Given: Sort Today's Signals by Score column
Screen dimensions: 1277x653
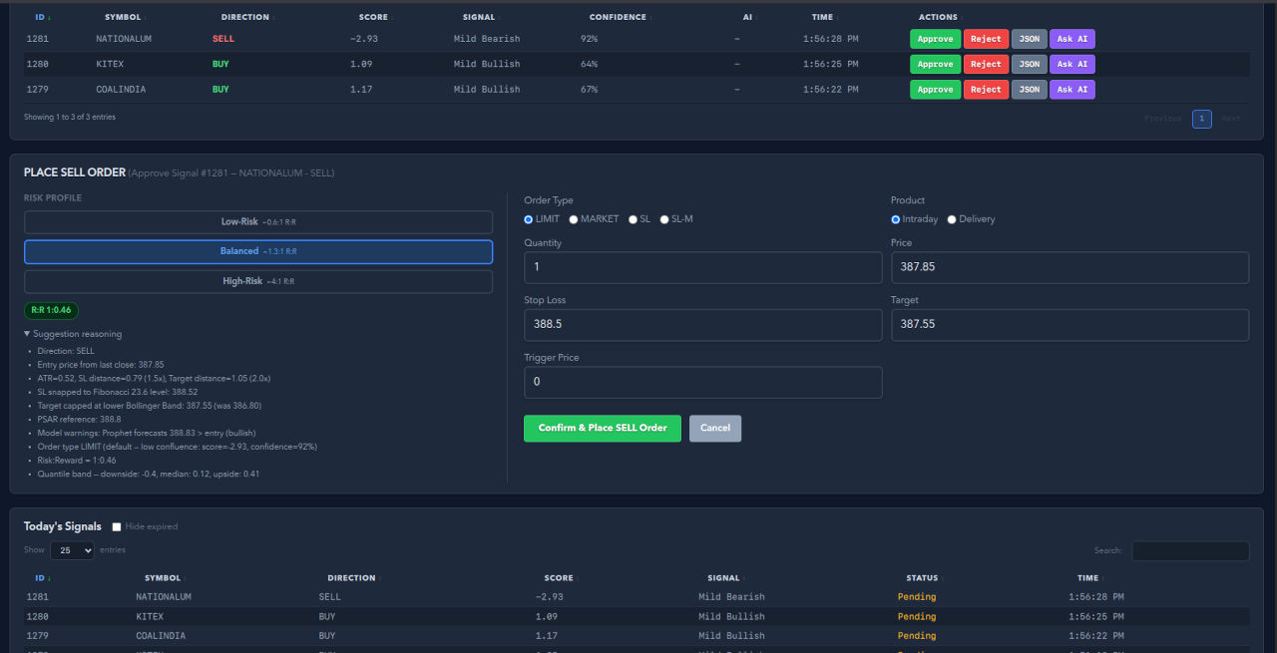Looking at the screenshot, I should (559, 578).
